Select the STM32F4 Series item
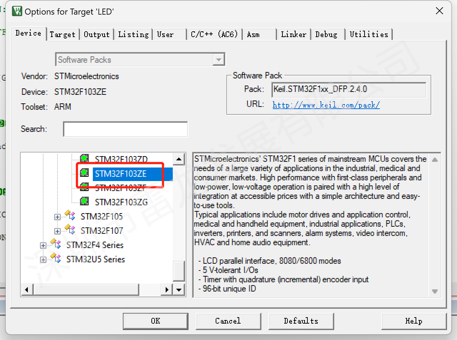The image size is (457, 340). click(x=95, y=245)
